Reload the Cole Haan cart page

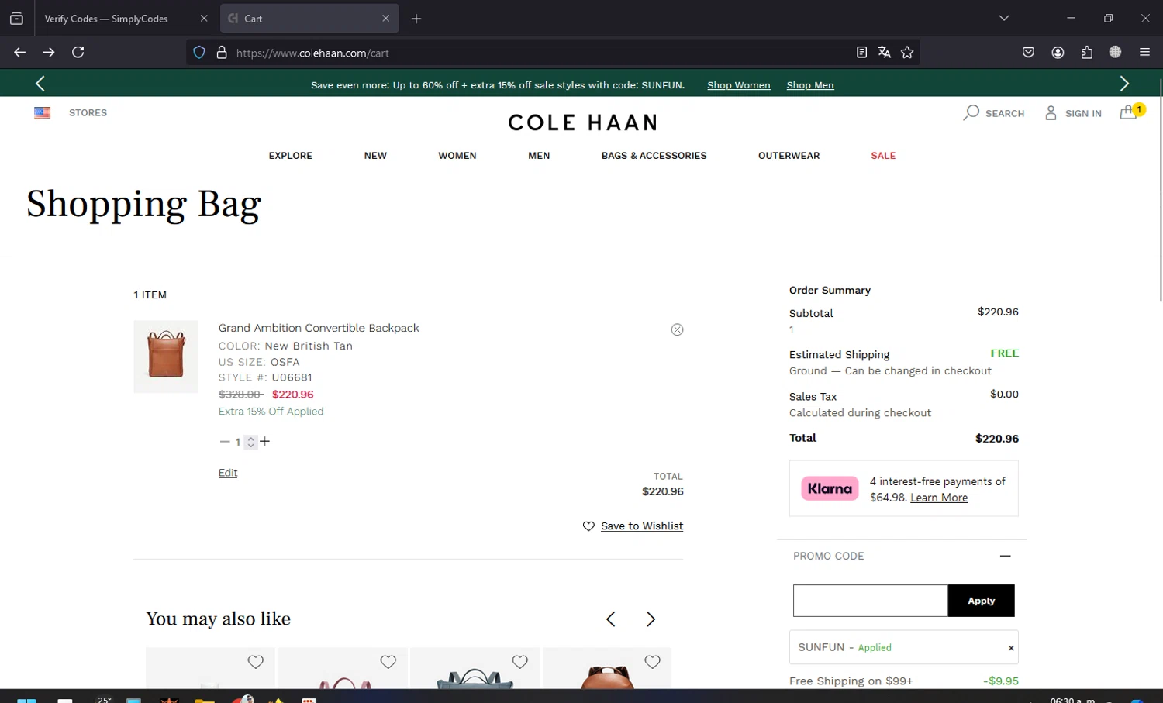[x=78, y=53]
